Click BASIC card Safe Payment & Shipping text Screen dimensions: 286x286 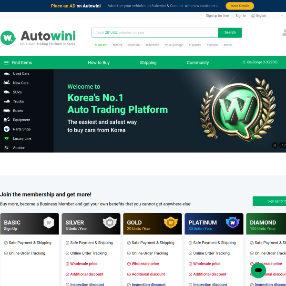30,243
